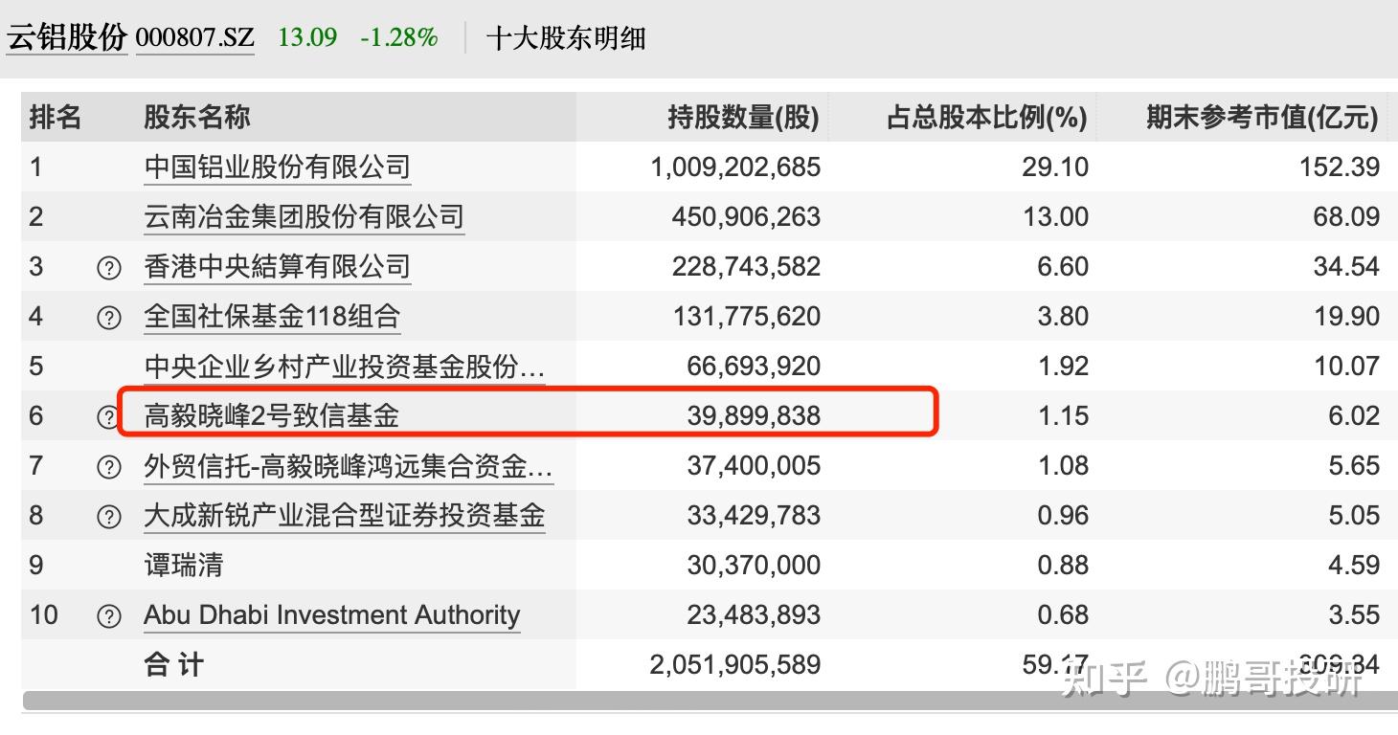Image resolution: width=1398 pixels, height=735 pixels.
Task: Click the help icon beside 香港中央結算有限公司
Action: pyautogui.click(x=109, y=268)
